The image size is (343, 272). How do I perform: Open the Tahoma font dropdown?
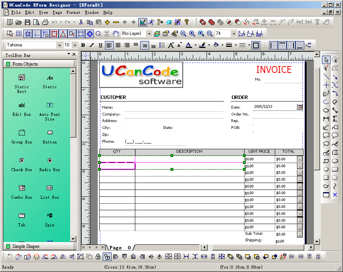[59, 45]
